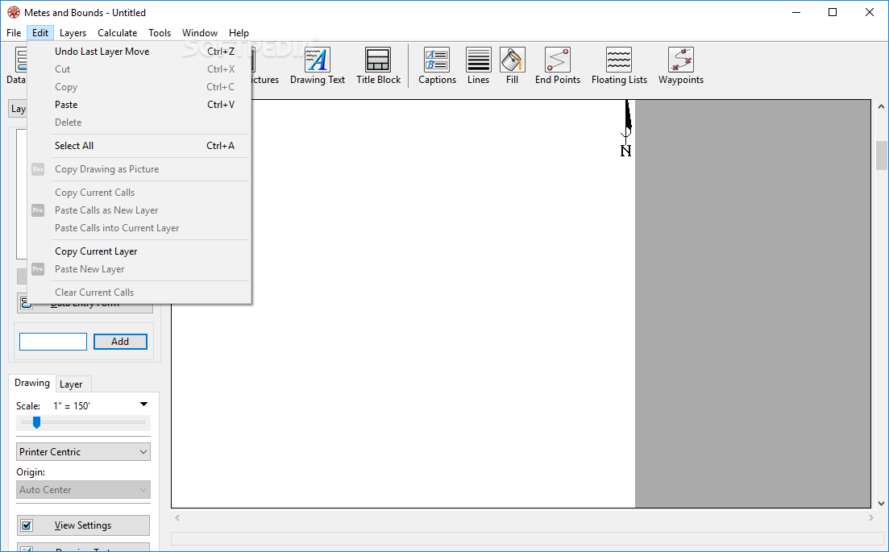Open the End Points tool
Screen dimensions: 889x552
pyautogui.click(x=557, y=66)
